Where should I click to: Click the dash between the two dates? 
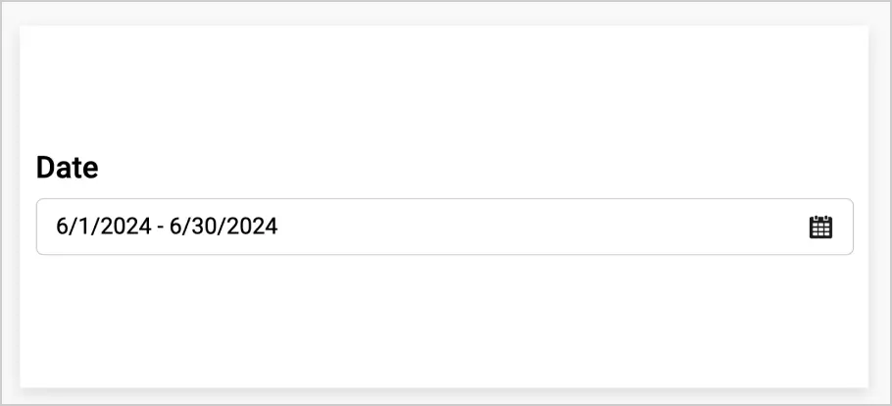161,228
